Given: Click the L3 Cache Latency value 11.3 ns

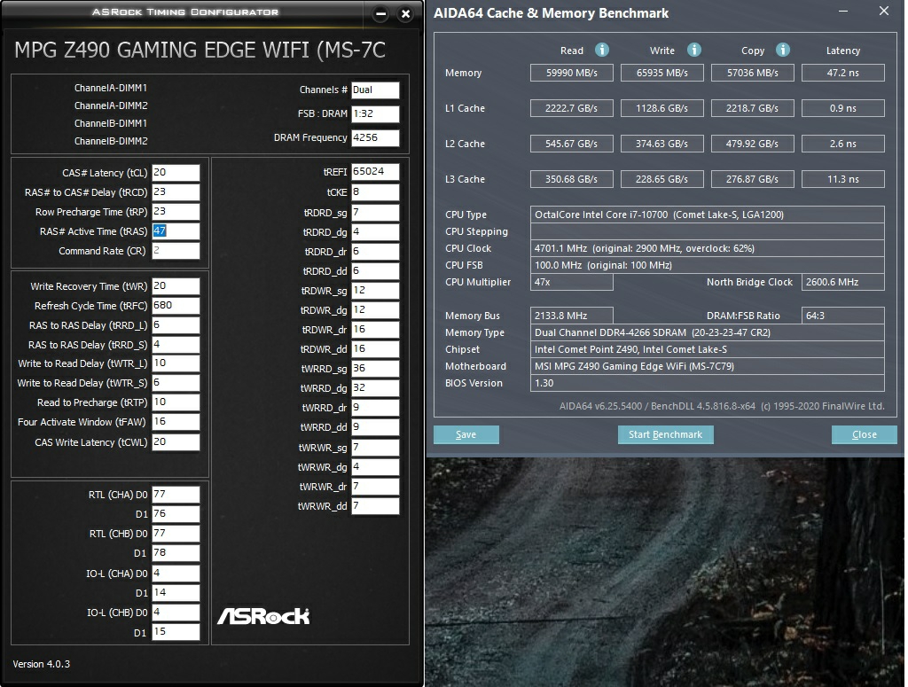Looking at the screenshot, I should (x=842, y=179).
